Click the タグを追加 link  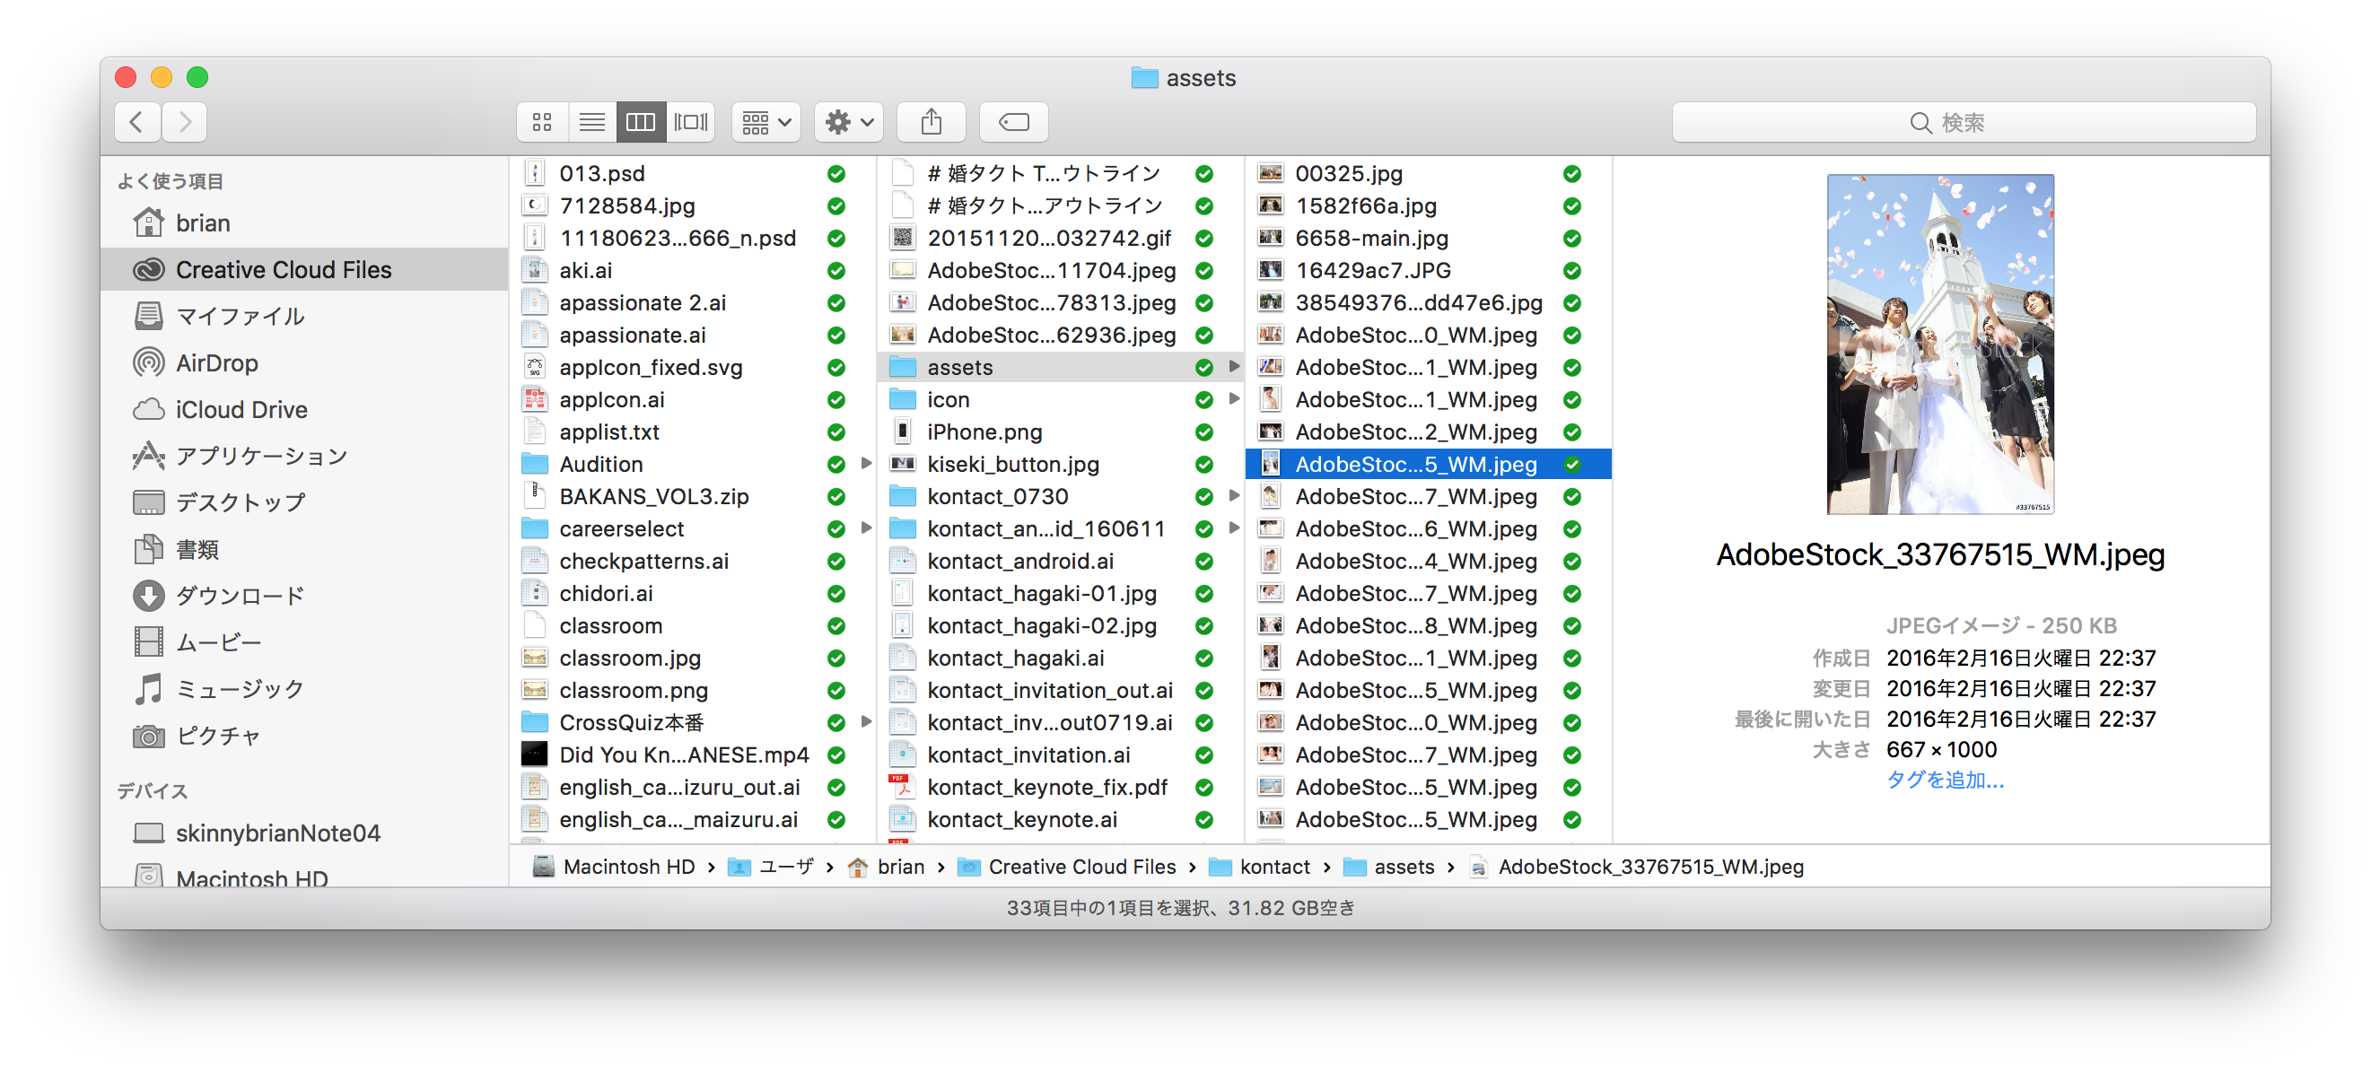pyautogui.click(x=1944, y=780)
